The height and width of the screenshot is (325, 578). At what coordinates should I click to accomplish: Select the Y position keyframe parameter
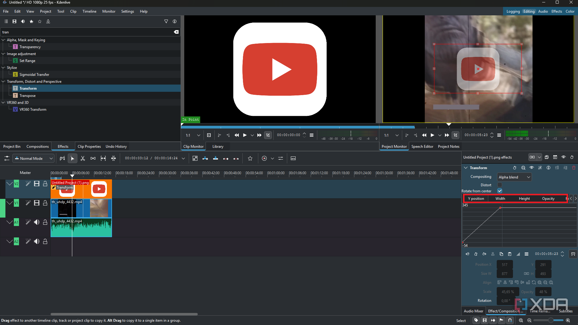click(476, 199)
